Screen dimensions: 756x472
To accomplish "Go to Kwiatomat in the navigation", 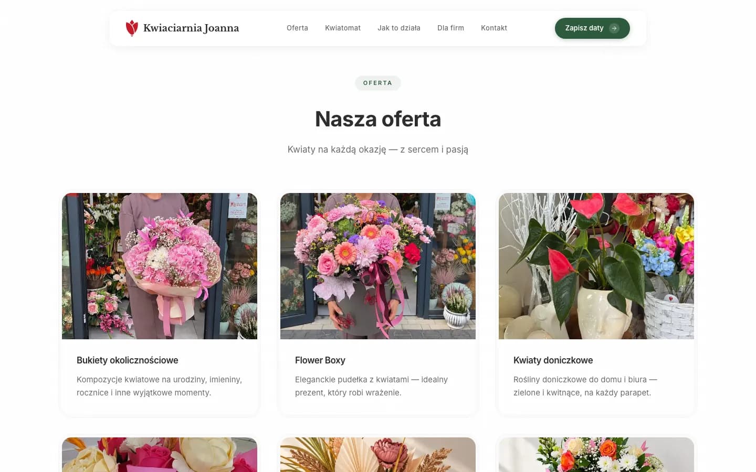I will [343, 28].
